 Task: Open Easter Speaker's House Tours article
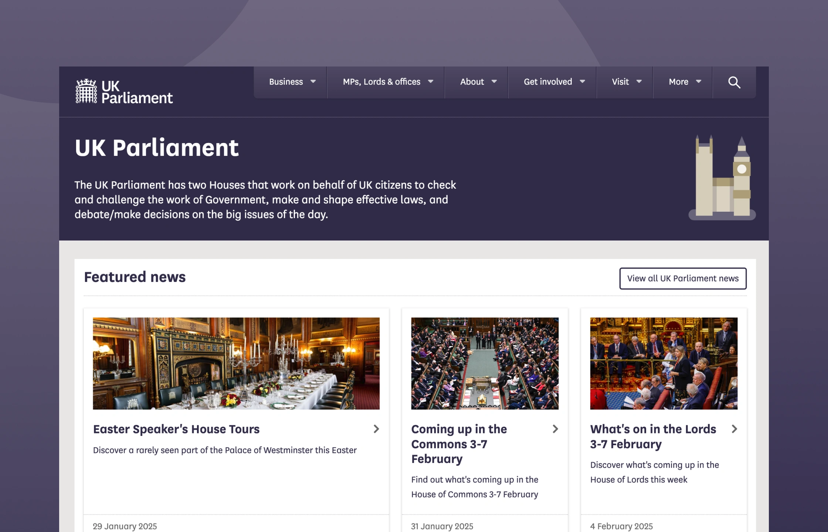[x=176, y=429]
